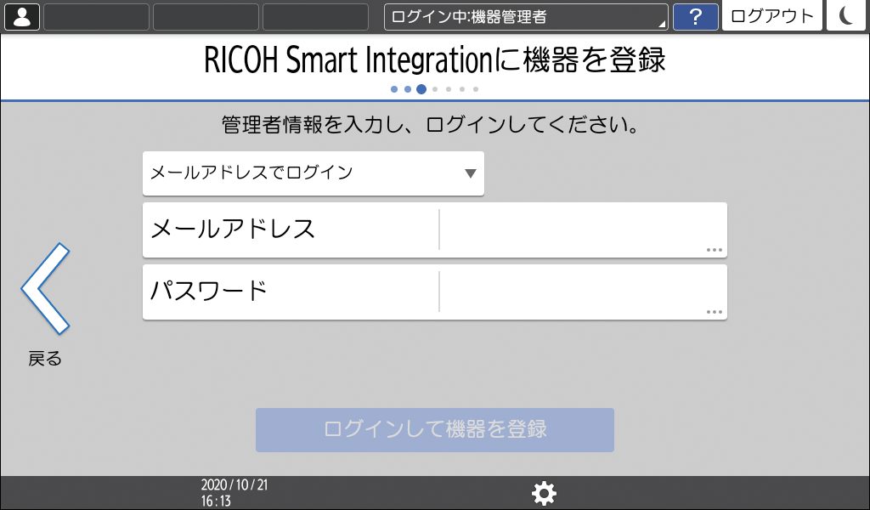Switch to night mode with moon icon

click(x=846, y=17)
